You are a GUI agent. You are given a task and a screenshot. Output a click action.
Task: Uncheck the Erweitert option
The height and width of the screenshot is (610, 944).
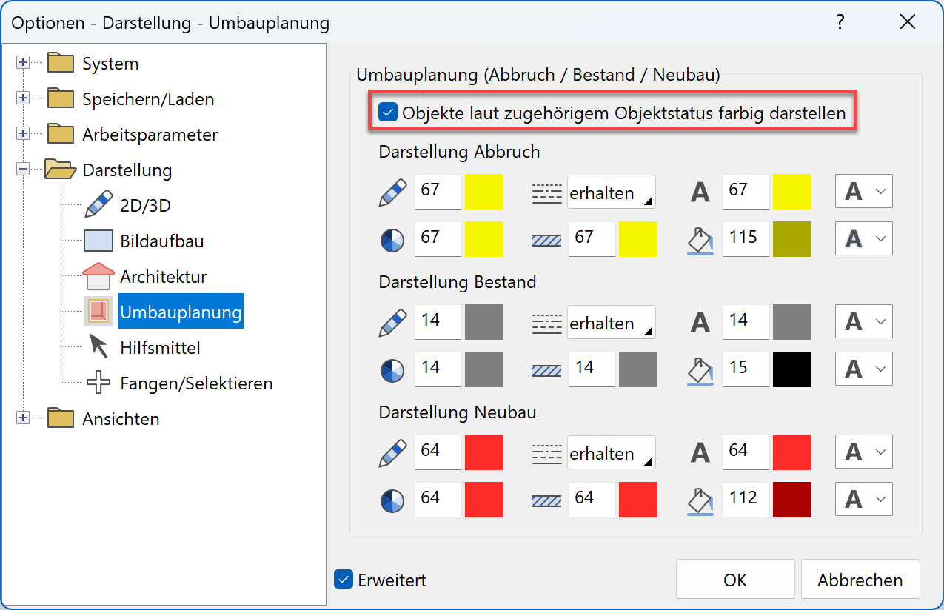[x=343, y=580]
